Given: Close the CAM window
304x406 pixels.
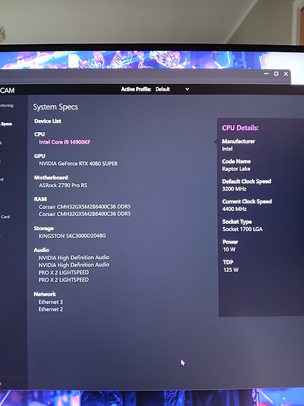Looking at the screenshot, I should coord(286,74).
